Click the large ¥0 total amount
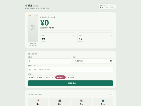This screenshot has height=106, width=141. (44, 23)
